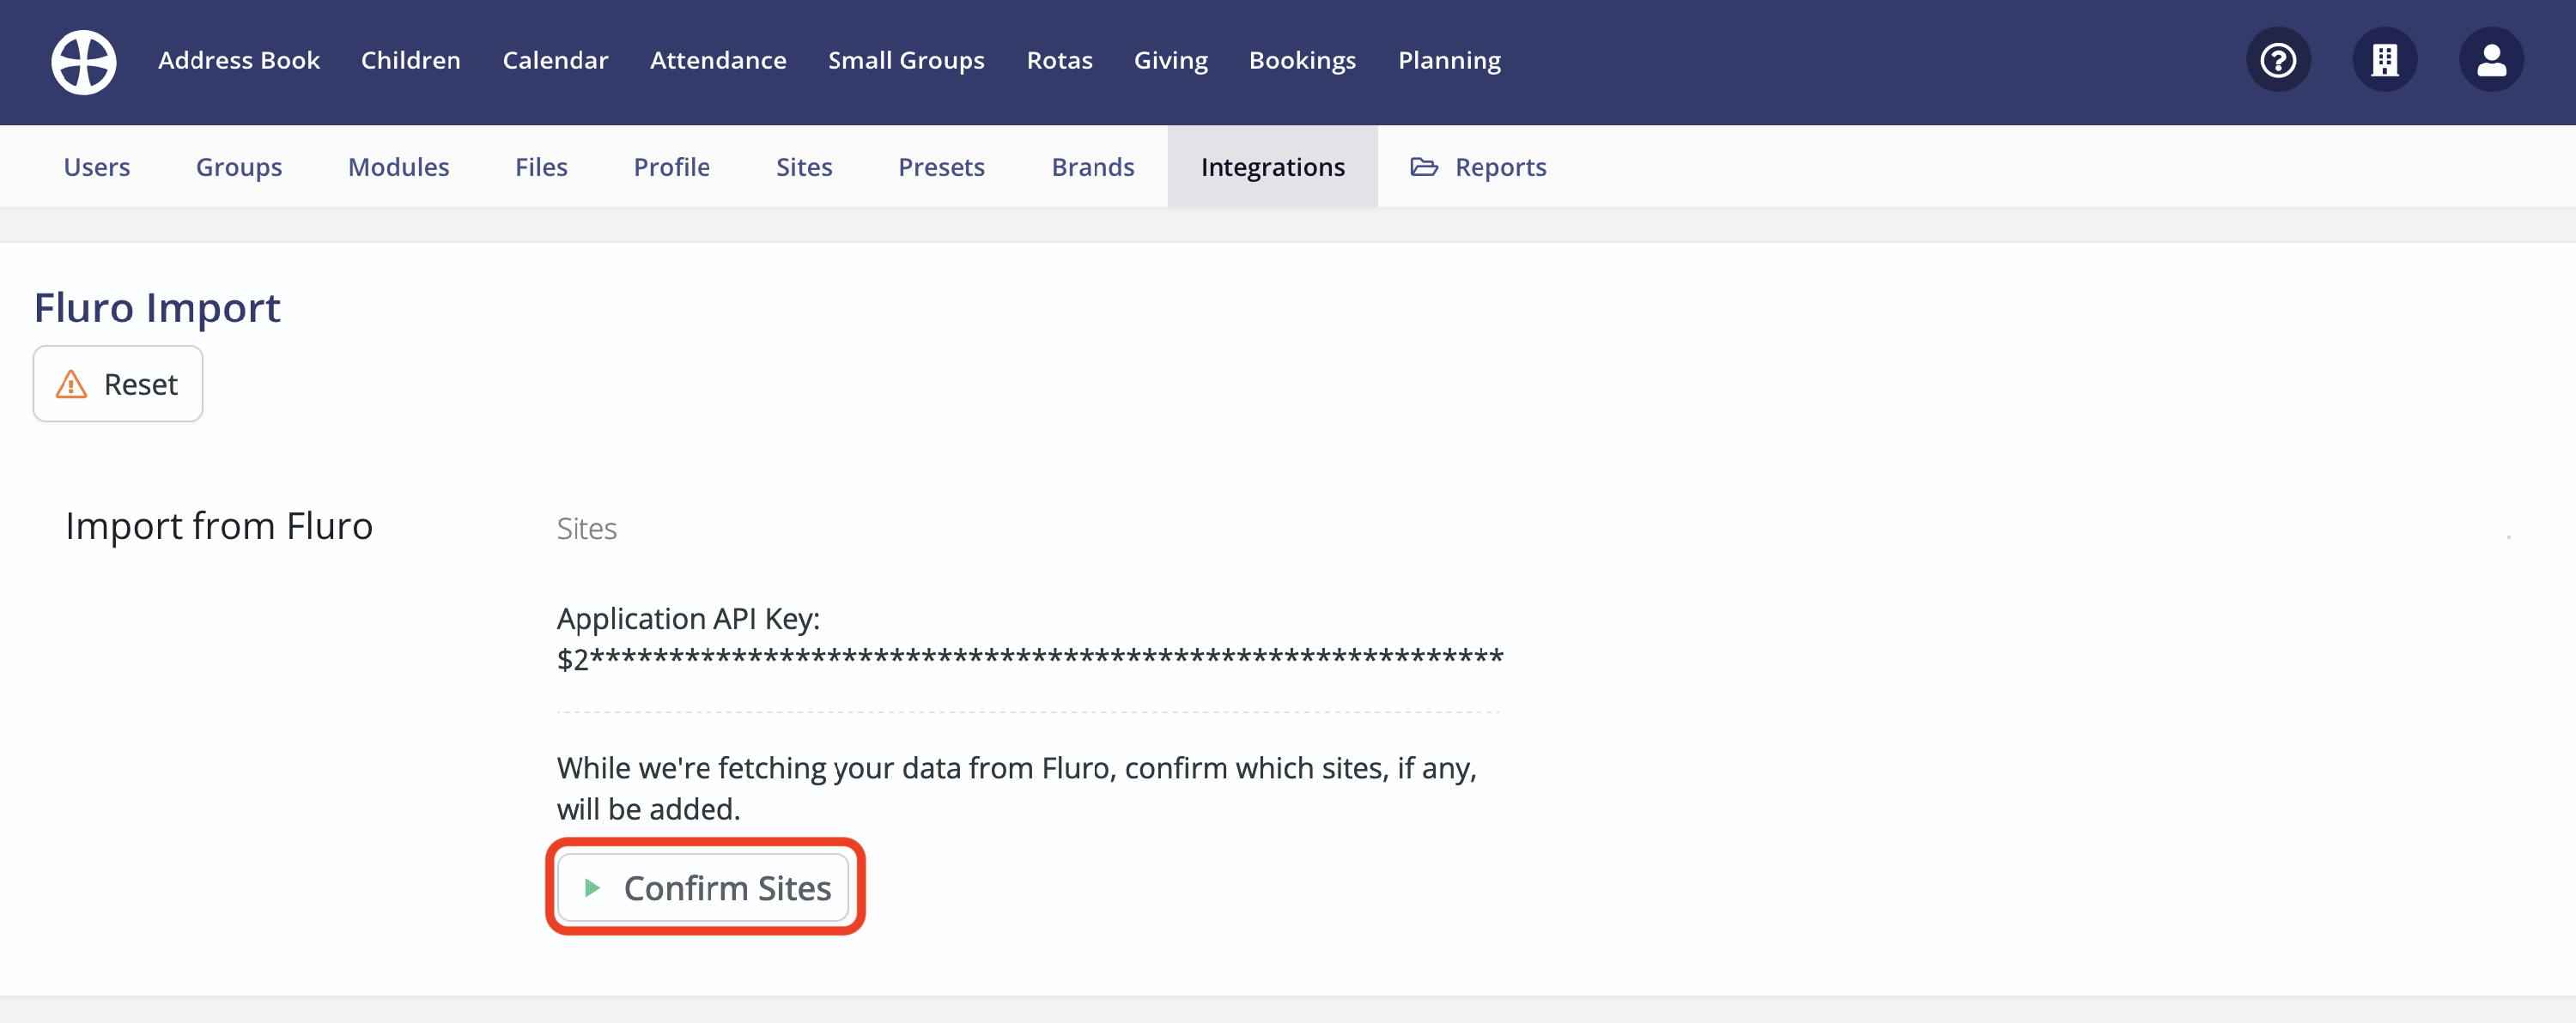Open the help icon in the top bar
The width and height of the screenshot is (2576, 1023).
(x=2278, y=60)
